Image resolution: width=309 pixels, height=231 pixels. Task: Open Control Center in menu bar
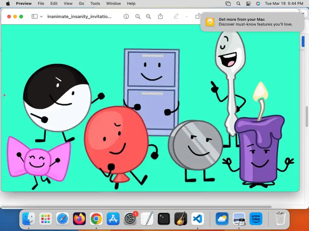[248, 4]
